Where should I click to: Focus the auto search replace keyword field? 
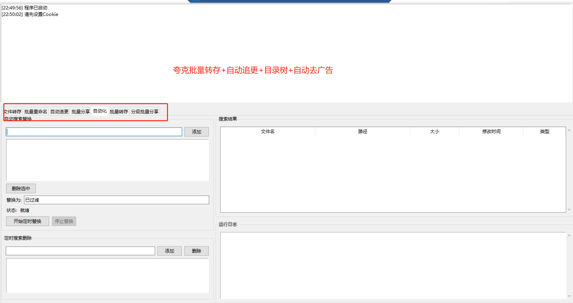[x=94, y=132]
